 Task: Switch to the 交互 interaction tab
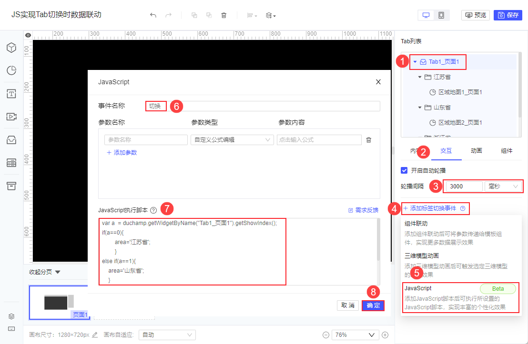click(446, 151)
